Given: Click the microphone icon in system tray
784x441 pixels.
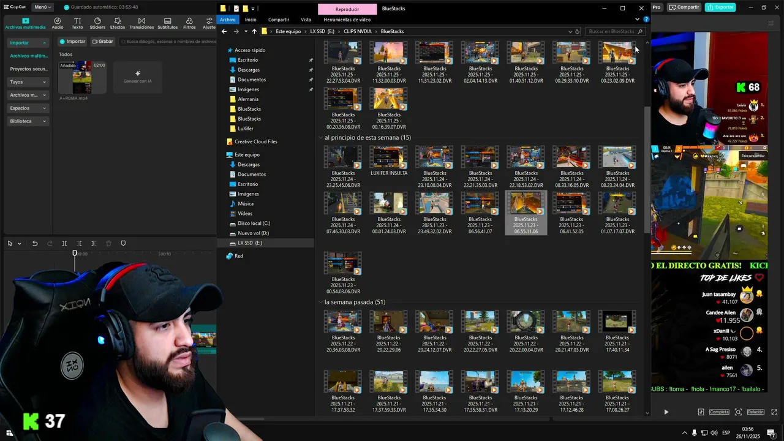Looking at the screenshot, I should pyautogui.click(x=694, y=433).
